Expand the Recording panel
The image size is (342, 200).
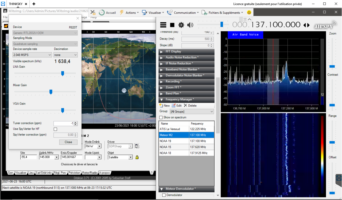(186, 81)
